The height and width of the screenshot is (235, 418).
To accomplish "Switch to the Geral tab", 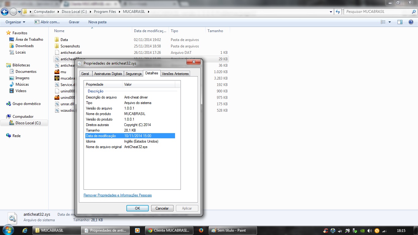I will click(85, 74).
